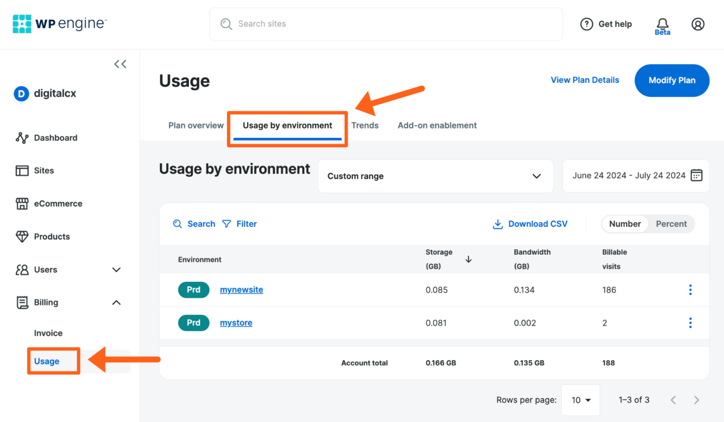Select the Number view toggle
Screen dimensions: 724x422
tap(625, 224)
